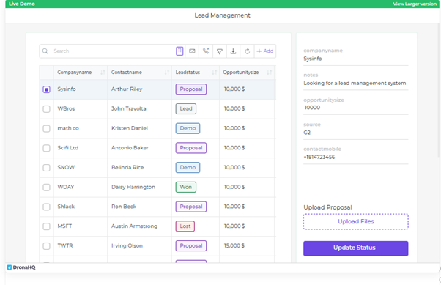
Task: Check the SNOW row checkbox
Action: pos(46,168)
